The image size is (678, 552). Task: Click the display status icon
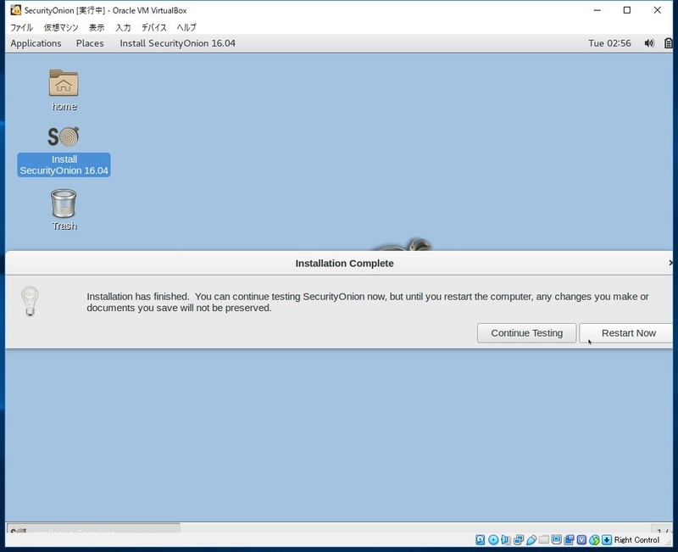[557, 539]
